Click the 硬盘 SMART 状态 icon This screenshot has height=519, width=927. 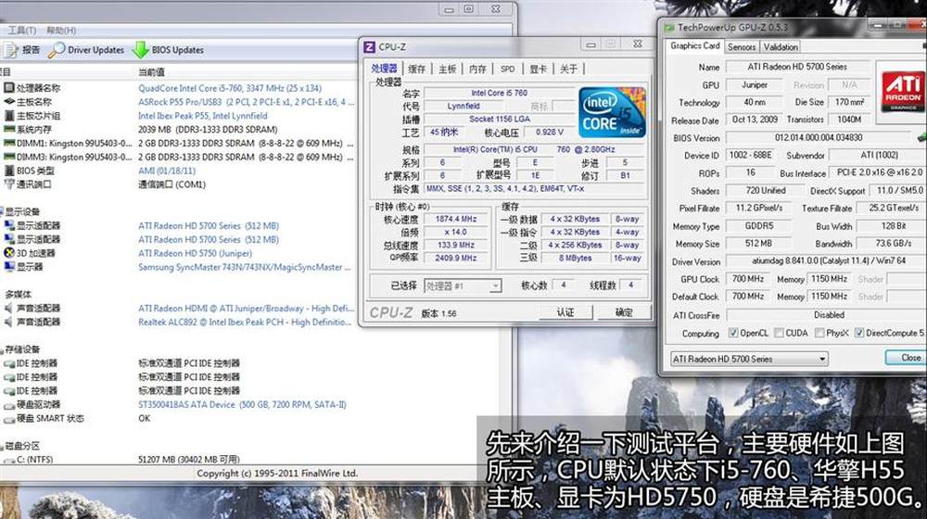(x=9, y=419)
